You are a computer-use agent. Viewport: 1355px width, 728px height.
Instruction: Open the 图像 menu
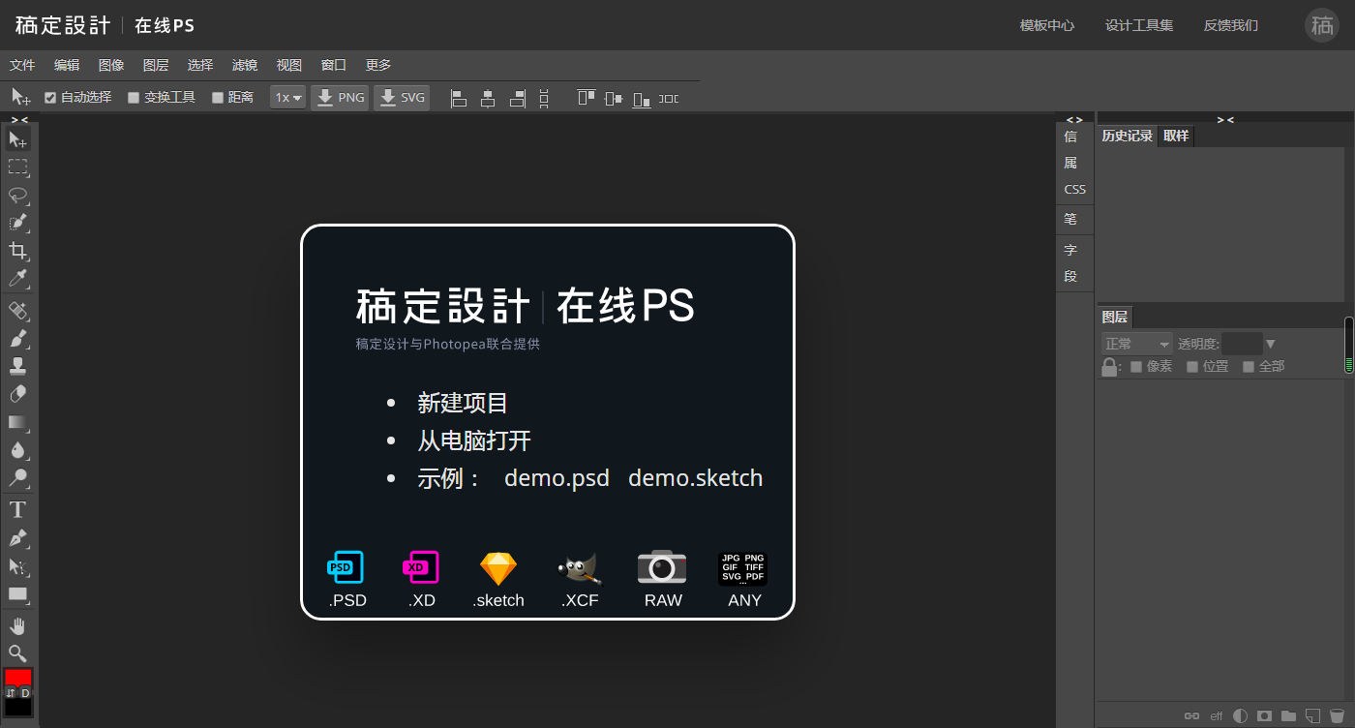111,65
